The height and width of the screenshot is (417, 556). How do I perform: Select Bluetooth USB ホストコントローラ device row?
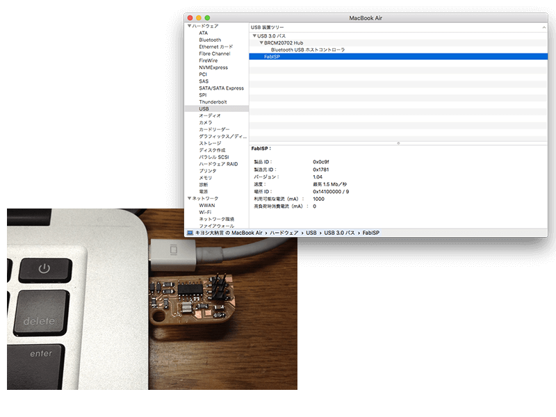398,49
